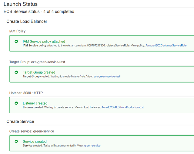
Task: Click the Service created status title
Action: coord(35,141)
